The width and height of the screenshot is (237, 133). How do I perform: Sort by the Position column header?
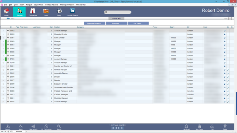point(57,27)
